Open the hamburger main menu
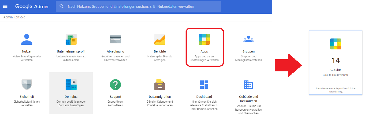This screenshot has height=123, width=375. click(5, 6)
